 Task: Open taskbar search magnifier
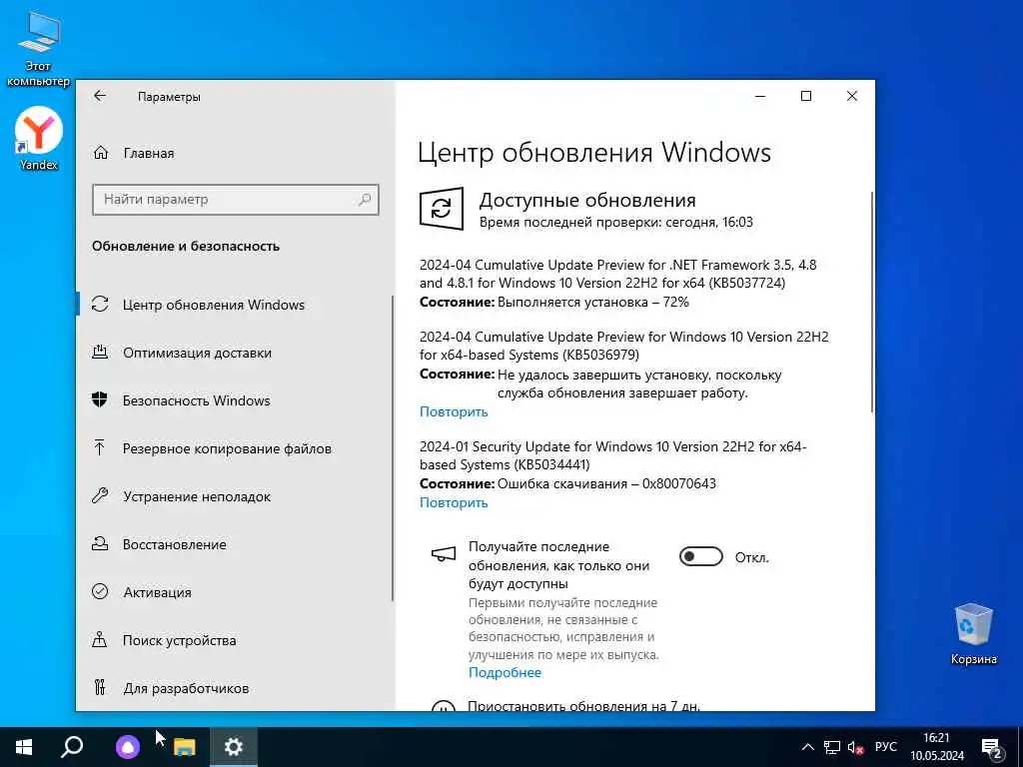[x=72, y=747]
